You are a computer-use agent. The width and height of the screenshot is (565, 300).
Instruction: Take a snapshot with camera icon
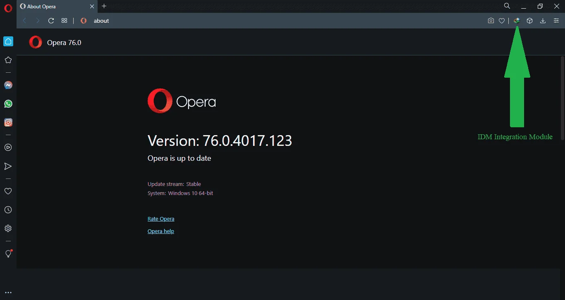pos(491,21)
